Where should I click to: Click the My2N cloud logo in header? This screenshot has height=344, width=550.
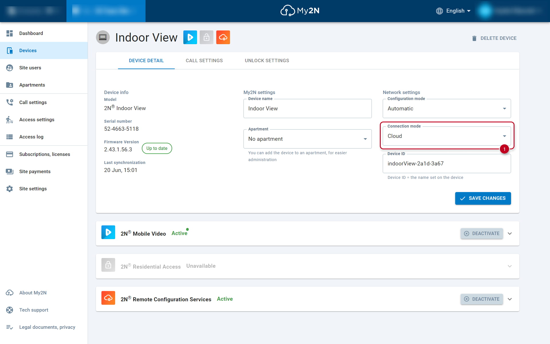[300, 11]
